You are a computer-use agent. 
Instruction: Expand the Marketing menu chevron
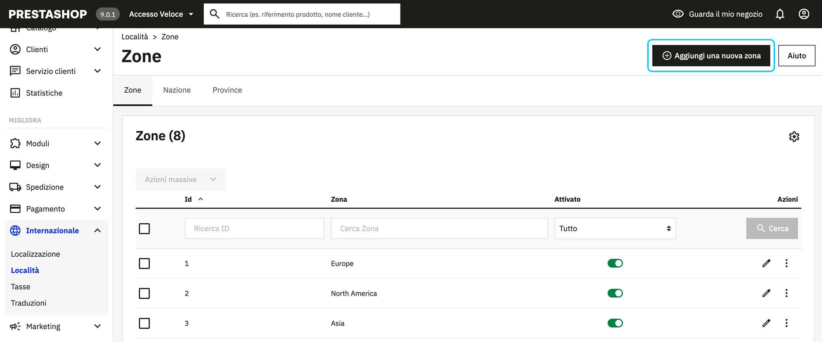98,326
